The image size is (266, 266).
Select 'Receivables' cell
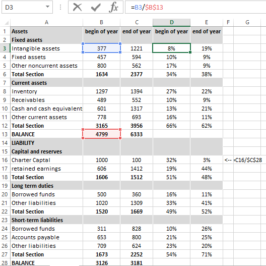pos(47,100)
